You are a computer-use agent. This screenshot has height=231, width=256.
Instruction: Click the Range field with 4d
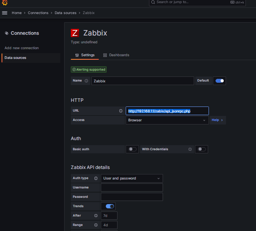point(109,225)
